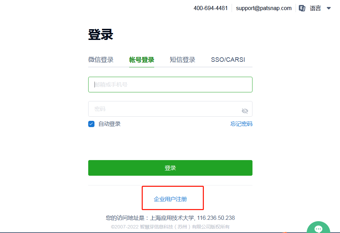Click the 自动登录 label text

pyautogui.click(x=109, y=124)
